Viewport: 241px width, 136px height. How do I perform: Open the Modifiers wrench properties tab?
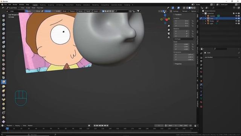201,85
